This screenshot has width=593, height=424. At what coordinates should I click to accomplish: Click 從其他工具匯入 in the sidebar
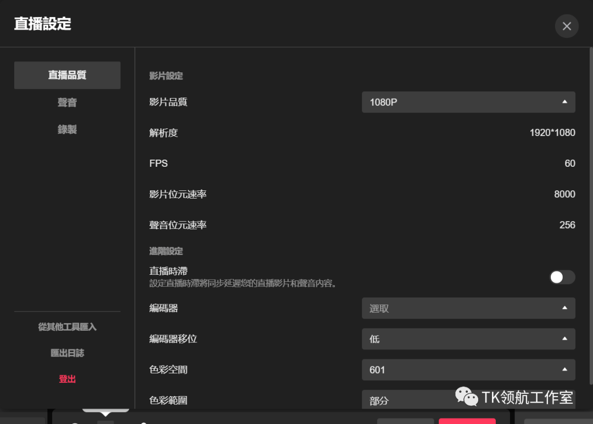point(67,327)
